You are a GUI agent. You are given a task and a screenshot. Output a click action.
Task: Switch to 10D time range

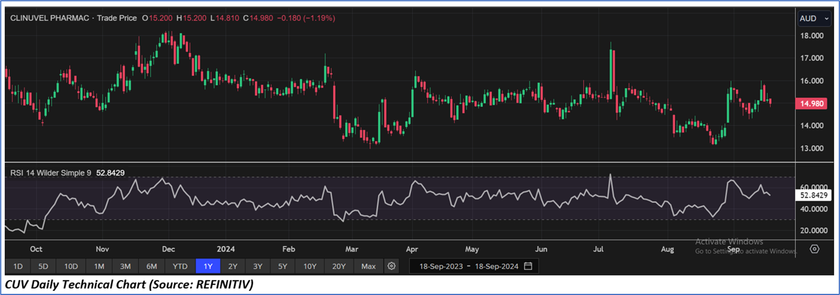pyautogui.click(x=71, y=266)
